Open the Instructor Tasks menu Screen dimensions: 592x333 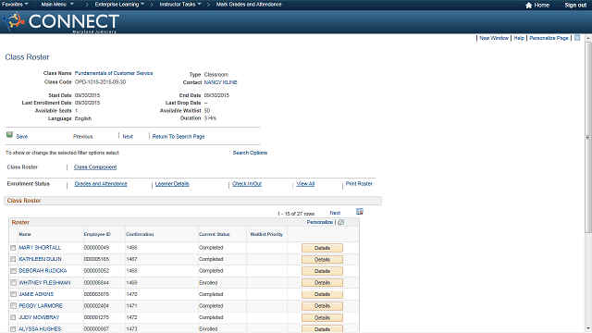point(180,5)
